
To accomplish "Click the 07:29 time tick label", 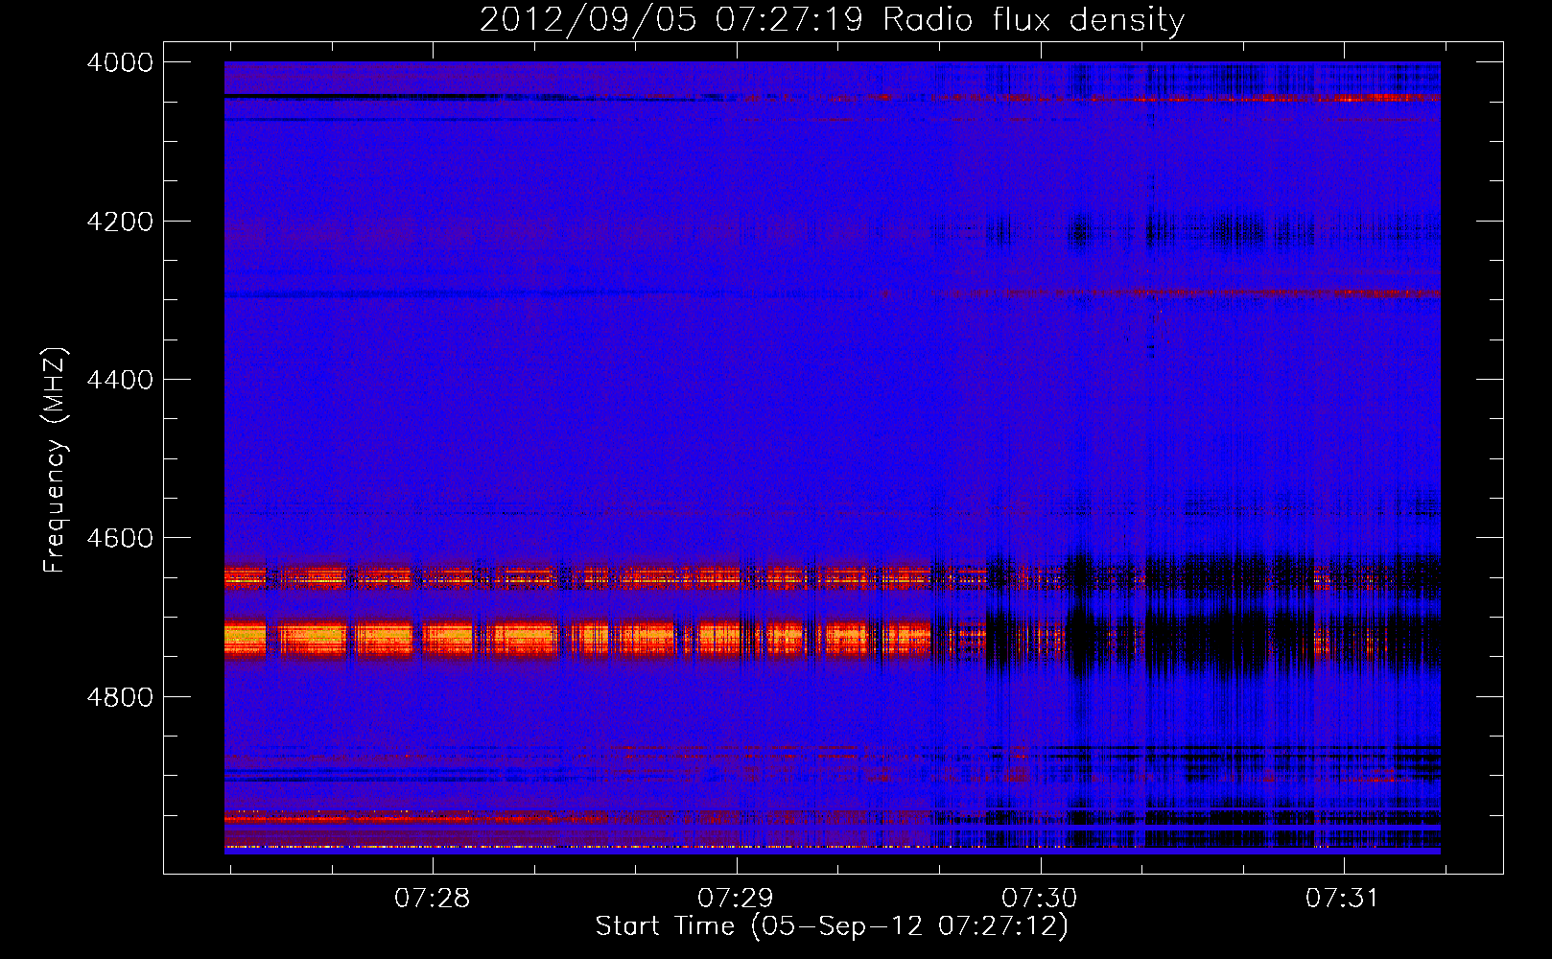I will coord(736,898).
